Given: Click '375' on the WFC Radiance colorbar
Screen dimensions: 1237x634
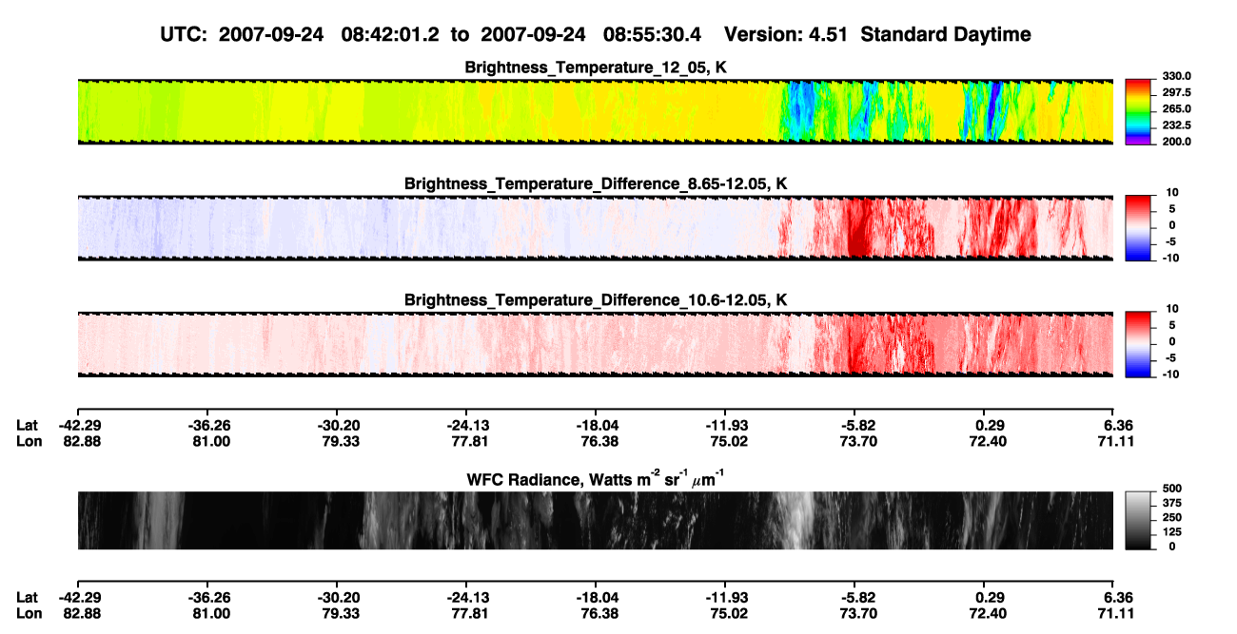Looking at the screenshot, I should click(x=1172, y=503).
